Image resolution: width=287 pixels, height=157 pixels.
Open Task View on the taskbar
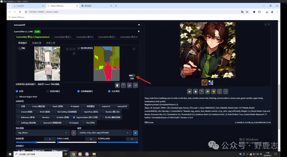(x=66, y=154)
